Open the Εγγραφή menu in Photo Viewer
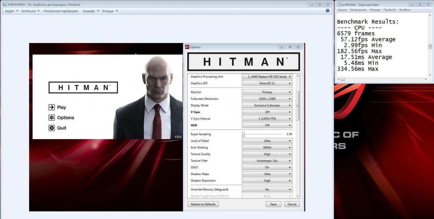 point(91,11)
